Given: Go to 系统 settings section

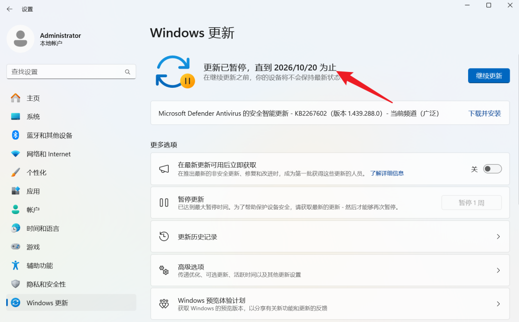Looking at the screenshot, I should (33, 117).
